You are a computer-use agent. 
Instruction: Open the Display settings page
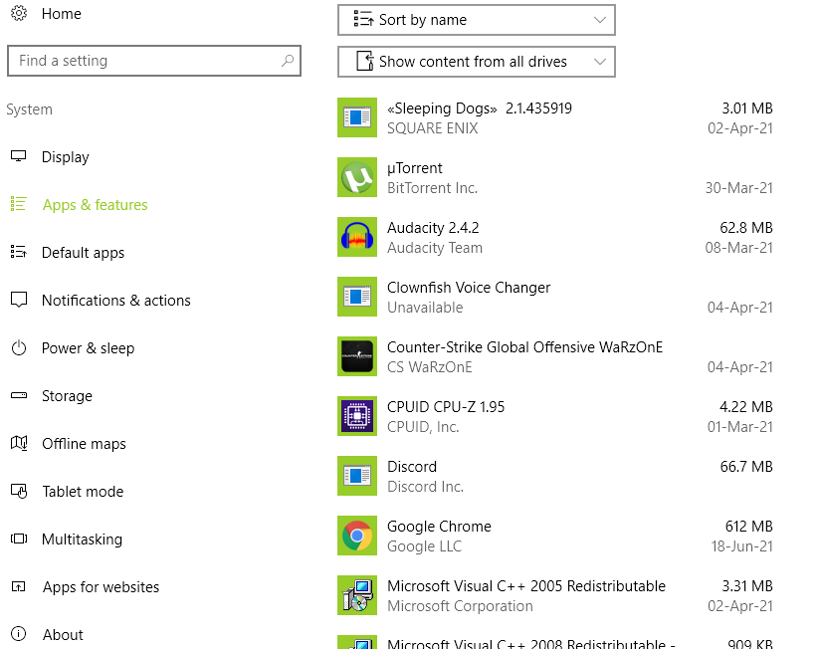(66, 157)
